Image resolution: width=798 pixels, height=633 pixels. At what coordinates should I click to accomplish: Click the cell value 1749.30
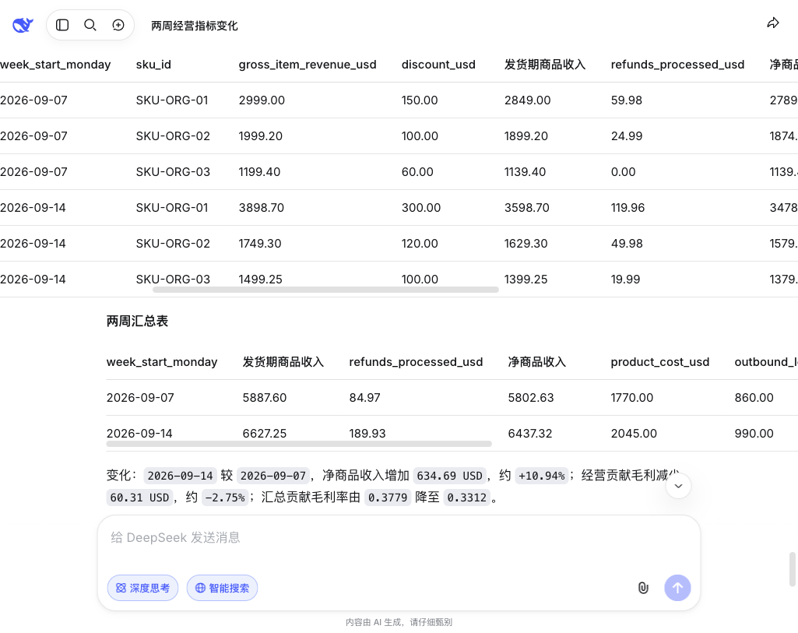coord(260,243)
